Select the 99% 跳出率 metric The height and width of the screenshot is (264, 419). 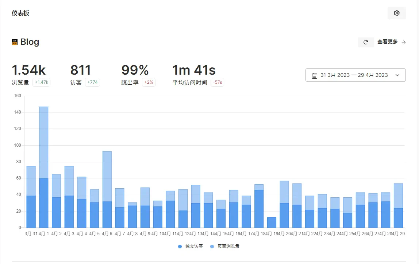[x=135, y=70]
